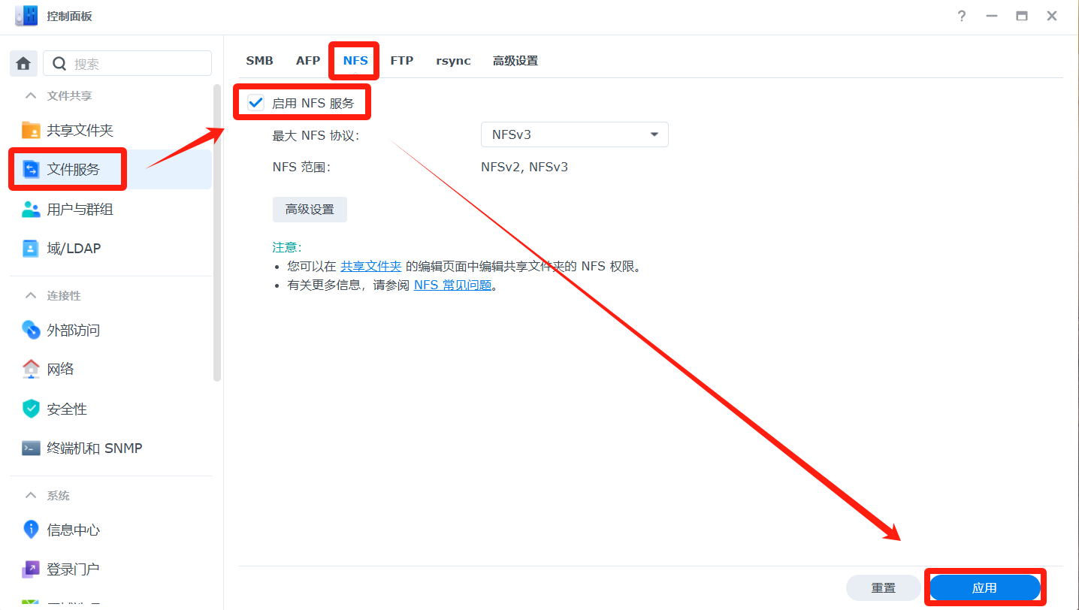Open the maximum NFS protocol NFSv3 dropdown
This screenshot has height=610, width=1079.
[574, 134]
